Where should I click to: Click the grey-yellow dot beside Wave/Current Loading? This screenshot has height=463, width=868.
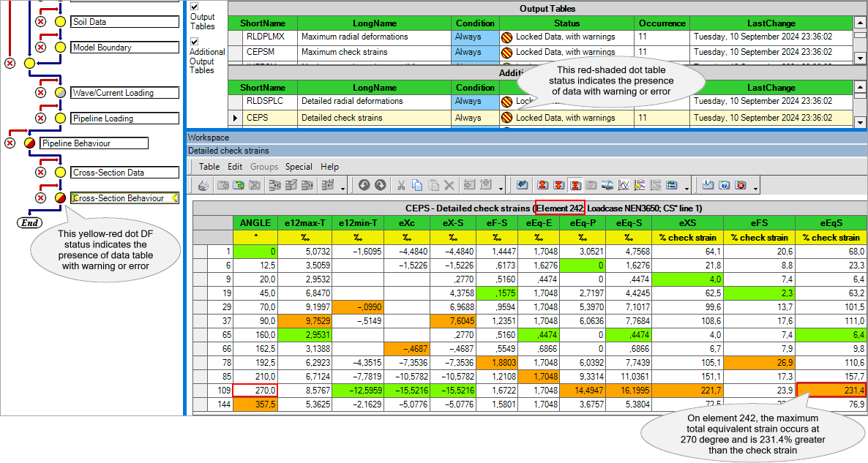click(x=60, y=93)
